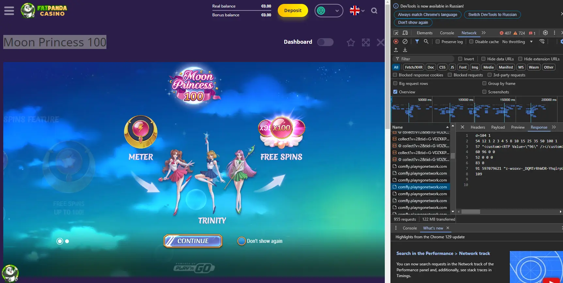Open panda chat mascot icon
Viewport: 563px width, 283px height.
click(10, 273)
